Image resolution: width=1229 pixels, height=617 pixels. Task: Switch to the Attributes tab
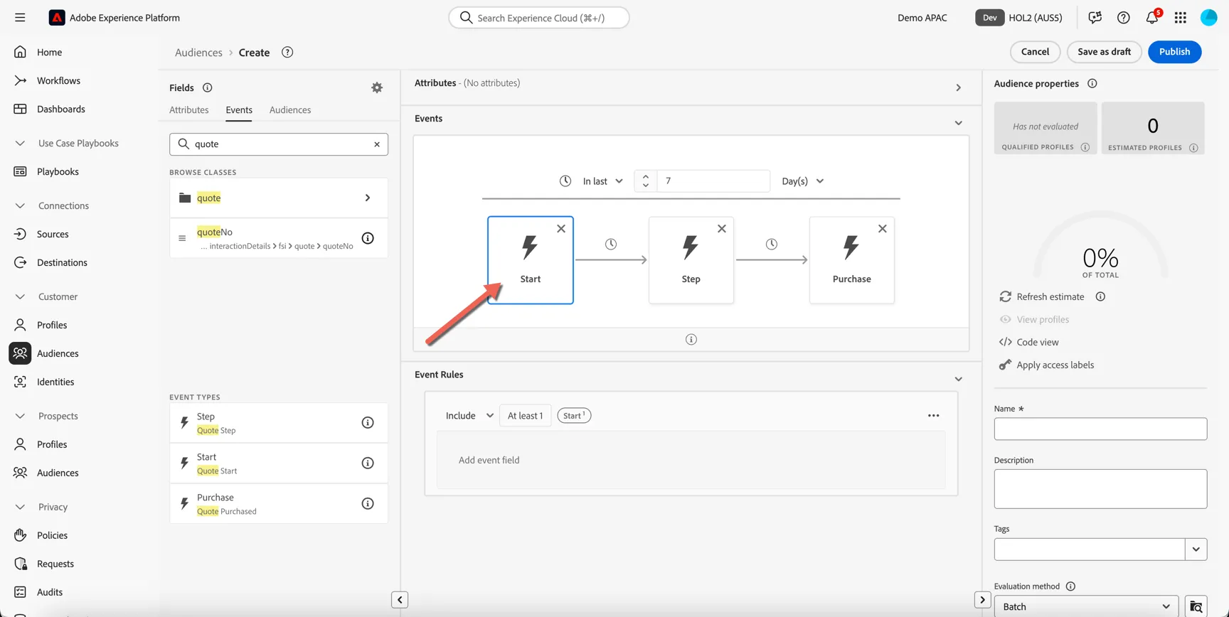point(189,109)
